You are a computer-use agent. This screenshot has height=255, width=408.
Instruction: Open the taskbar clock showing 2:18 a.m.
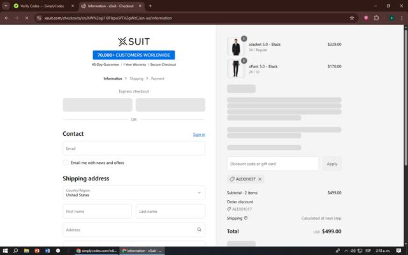pyautogui.click(x=382, y=251)
